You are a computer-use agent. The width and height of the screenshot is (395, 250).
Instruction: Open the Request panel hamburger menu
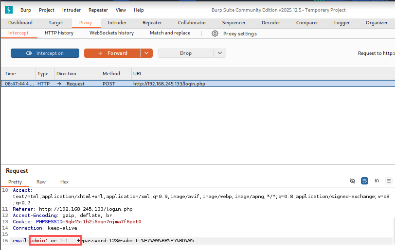click(389, 181)
